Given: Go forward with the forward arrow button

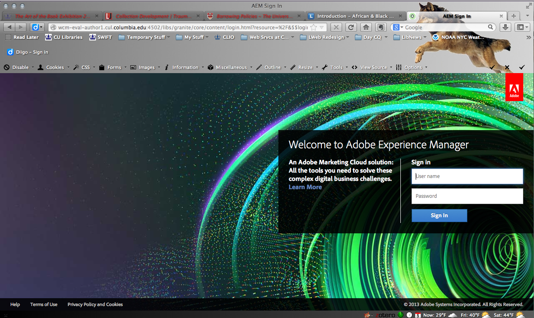Looking at the screenshot, I should pos(20,27).
